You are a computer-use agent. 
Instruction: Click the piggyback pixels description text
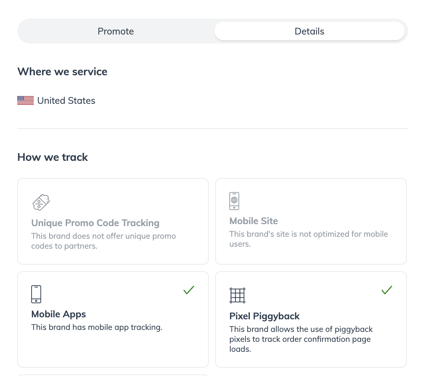pos(301,339)
